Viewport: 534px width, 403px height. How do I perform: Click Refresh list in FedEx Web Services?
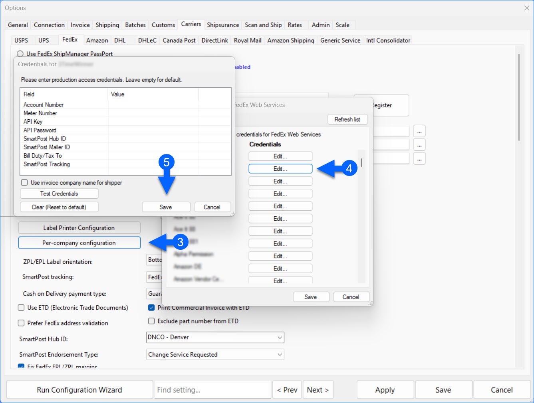click(x=347, y=119)
